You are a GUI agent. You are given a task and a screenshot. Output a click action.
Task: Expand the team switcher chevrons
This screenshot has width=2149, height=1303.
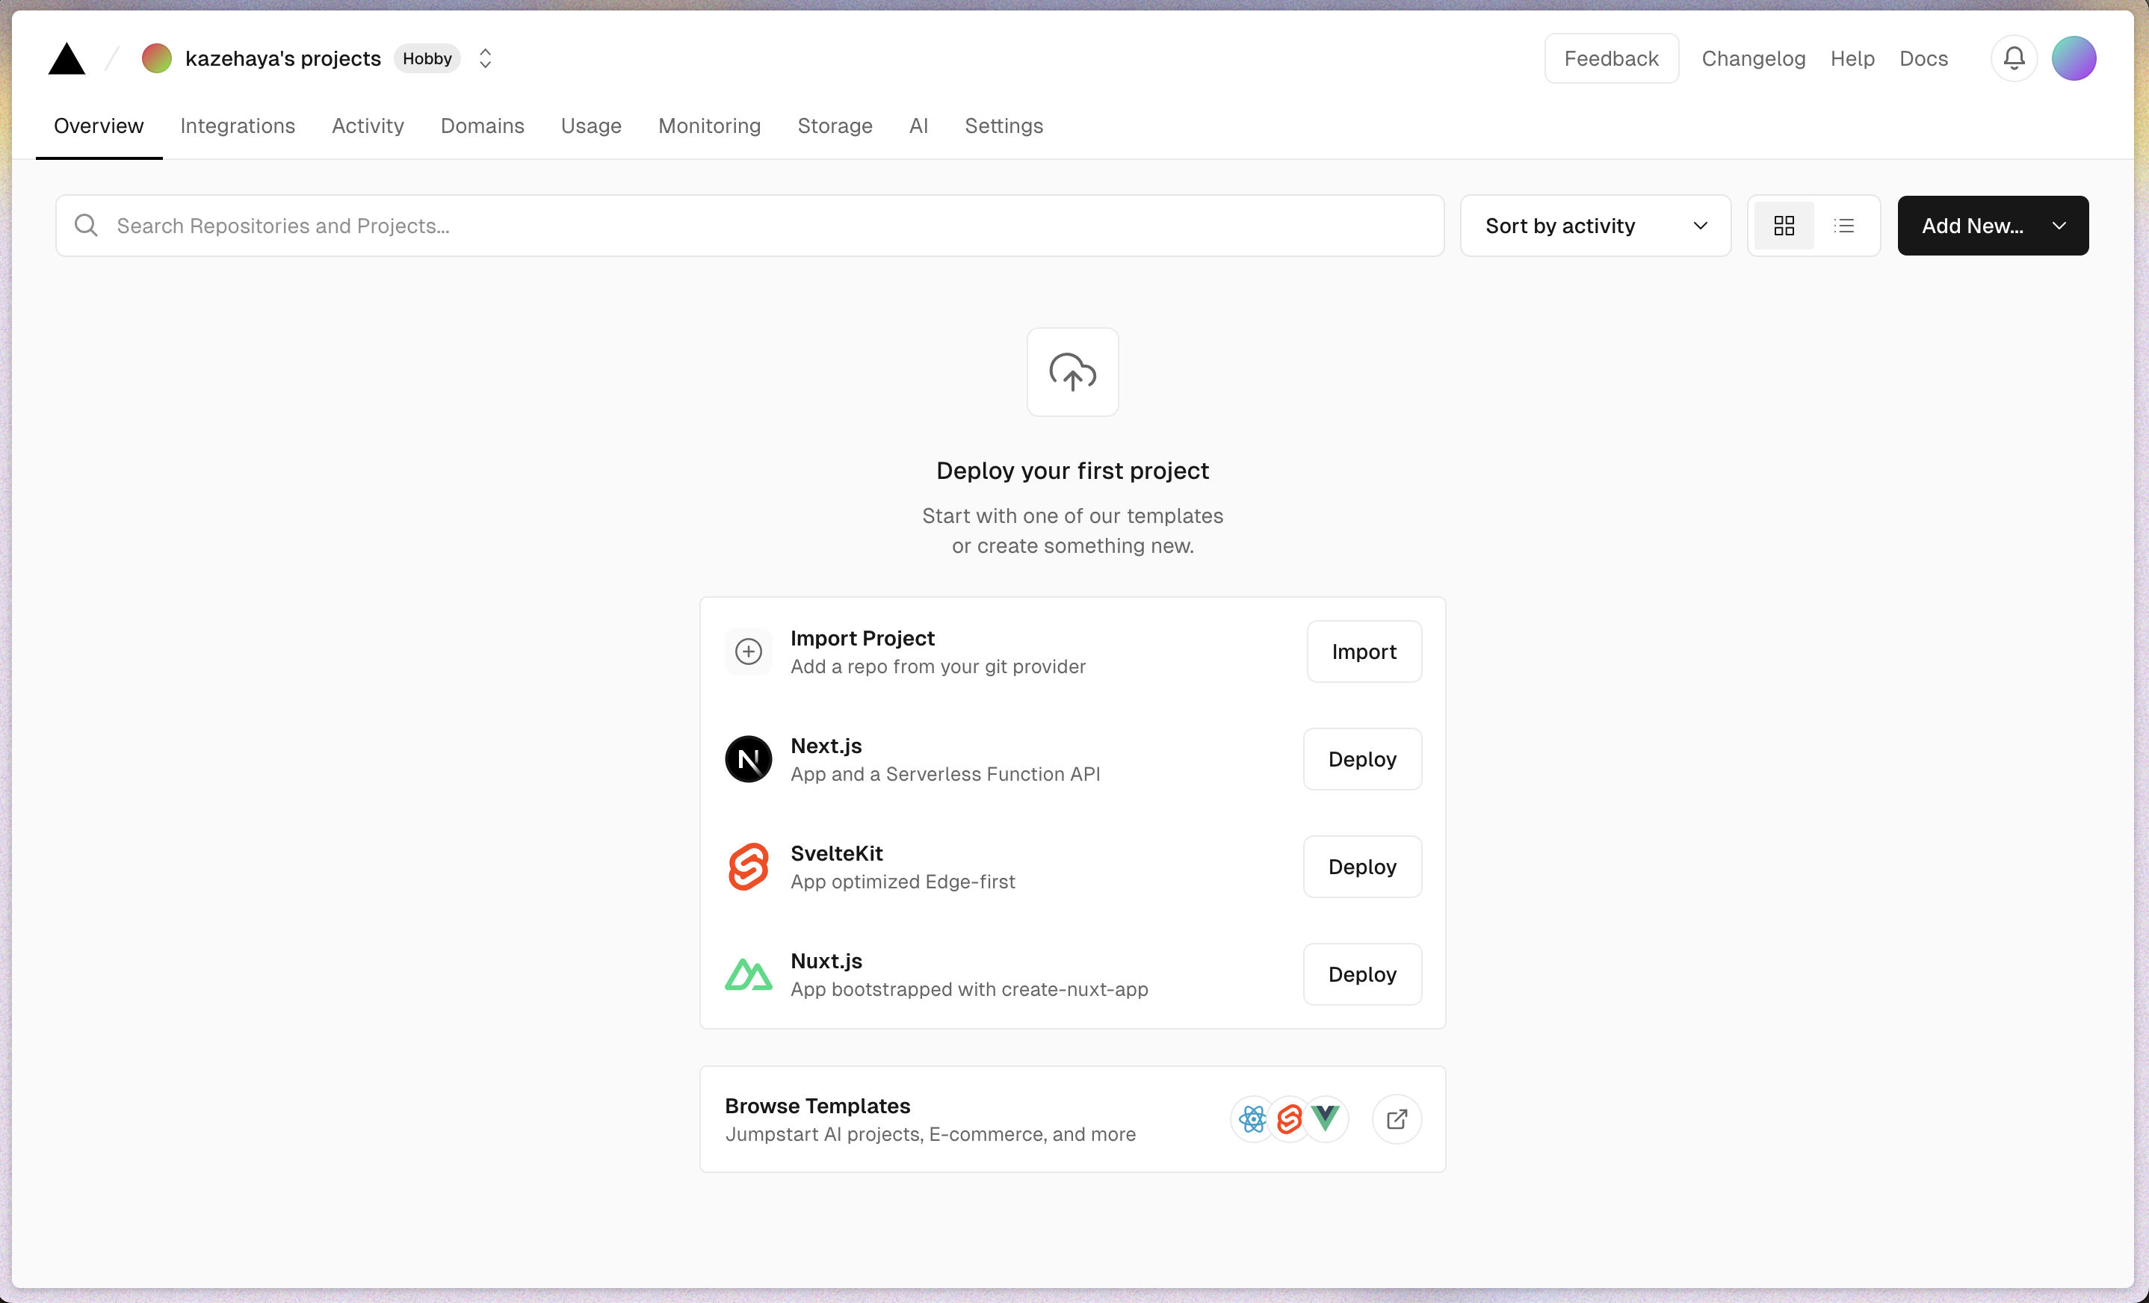pos(485,58)
